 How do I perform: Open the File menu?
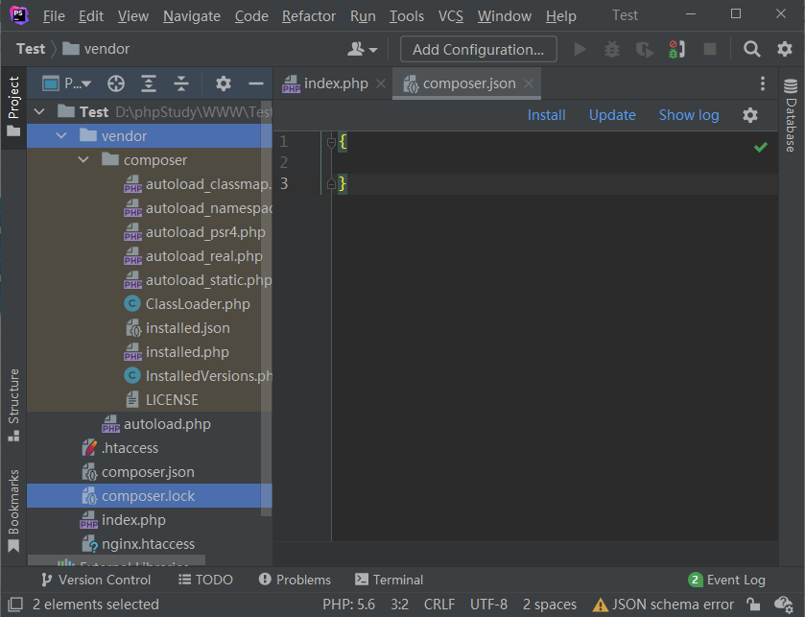click(x=54, y=16)
